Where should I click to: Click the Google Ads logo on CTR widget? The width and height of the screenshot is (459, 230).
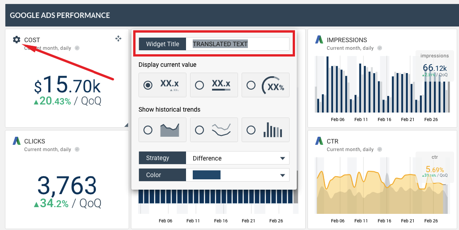point(319,141)
